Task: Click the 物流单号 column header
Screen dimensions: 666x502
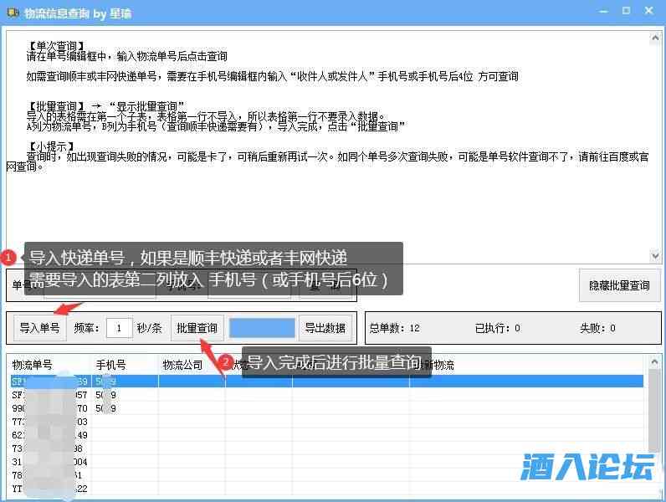Action: point(33,365)
